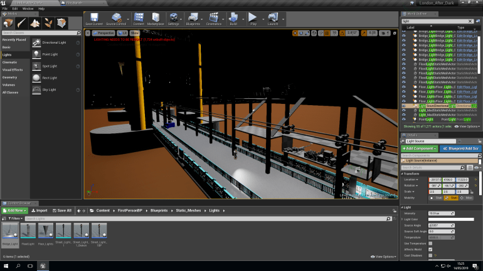The height and width of the screenshot is (271, 483).
Task: Click Save Current in the toolbar
Action: (94, 19)
